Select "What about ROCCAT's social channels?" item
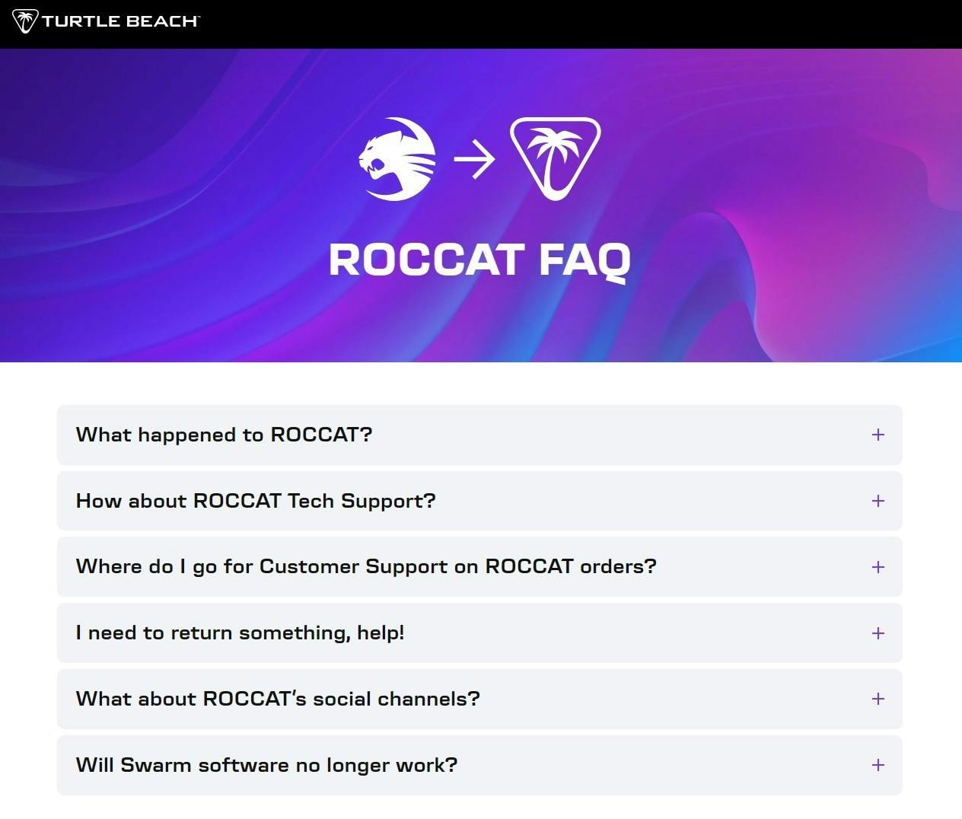The image size is (962, 819). (479, 699)
